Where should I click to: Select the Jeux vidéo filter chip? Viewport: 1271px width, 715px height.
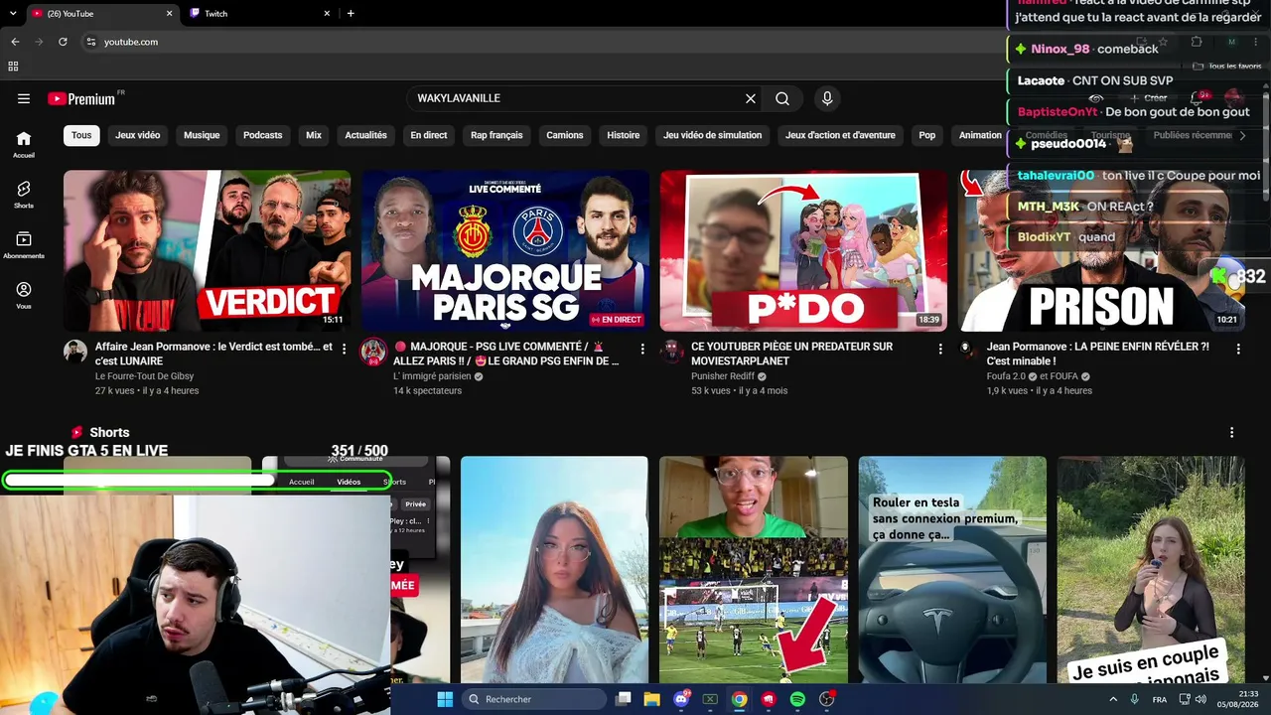click(137, 135)
